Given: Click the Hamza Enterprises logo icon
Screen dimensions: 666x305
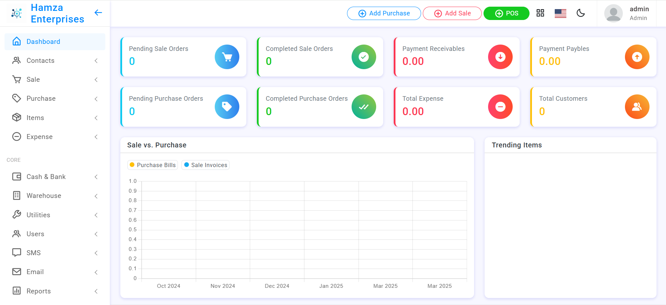Looking at the screenshot, I should pyautogui.click(x=16, y=13).
